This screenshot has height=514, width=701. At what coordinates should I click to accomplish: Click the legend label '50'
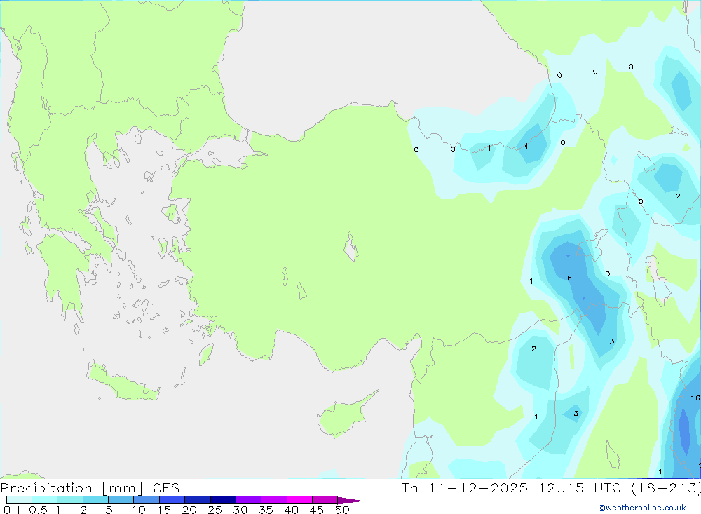point(343,510)
